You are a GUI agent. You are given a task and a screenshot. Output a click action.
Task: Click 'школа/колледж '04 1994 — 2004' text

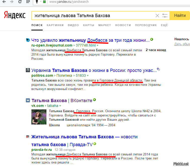(x=91, y=125)
